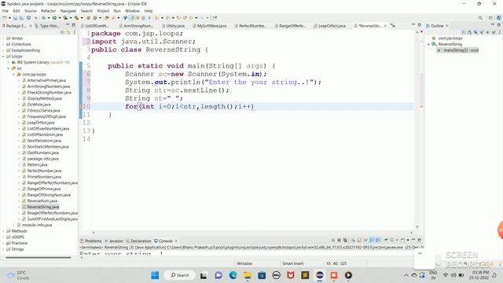This screenshot has width=503, height=283.
Task: Maximize the editor area
Action: click(x=419, y=25)
